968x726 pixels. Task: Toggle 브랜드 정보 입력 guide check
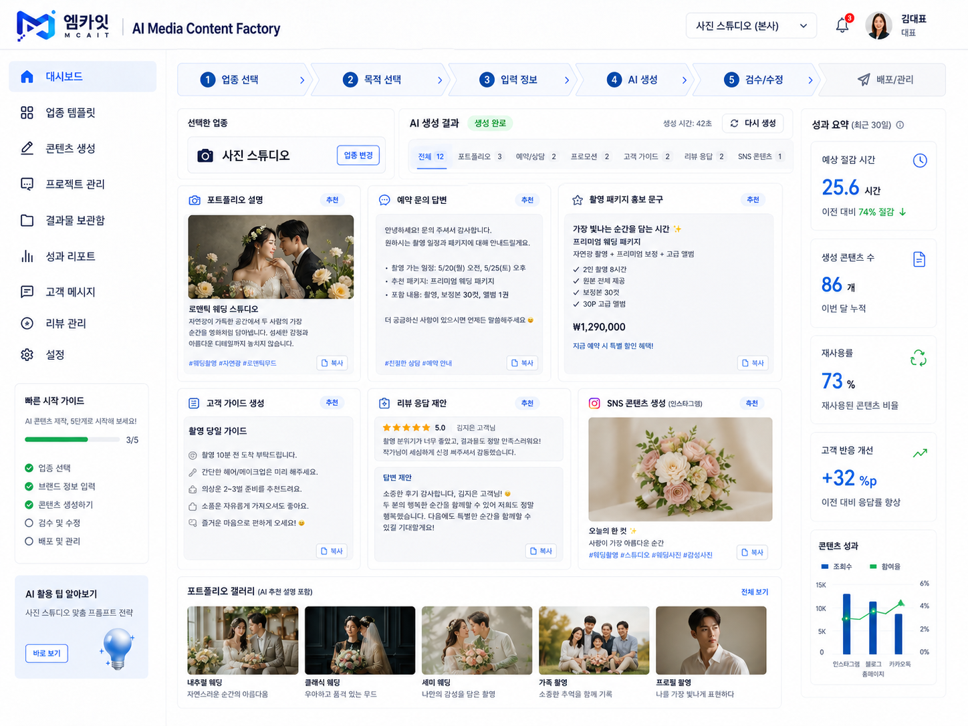(29, 486)
